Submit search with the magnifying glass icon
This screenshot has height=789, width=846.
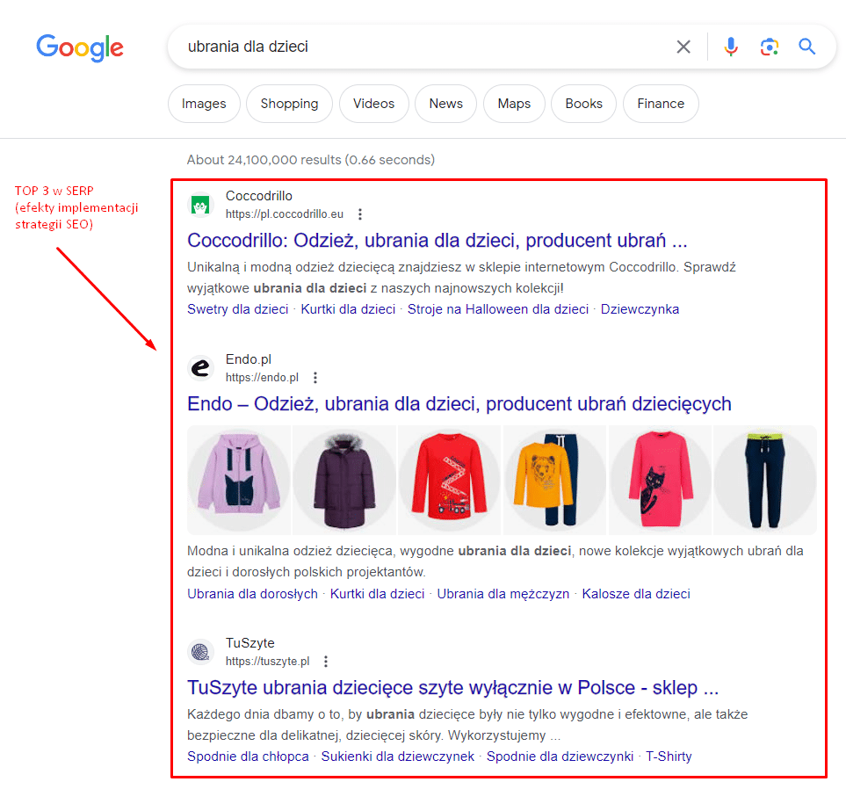(x=807, y=47)
